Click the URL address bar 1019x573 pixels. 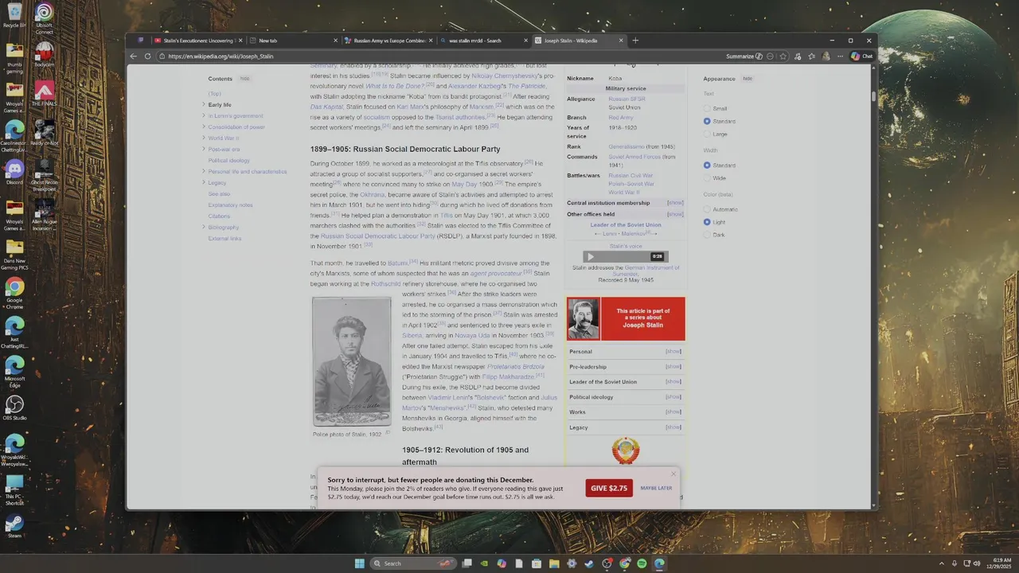(438, 57)
